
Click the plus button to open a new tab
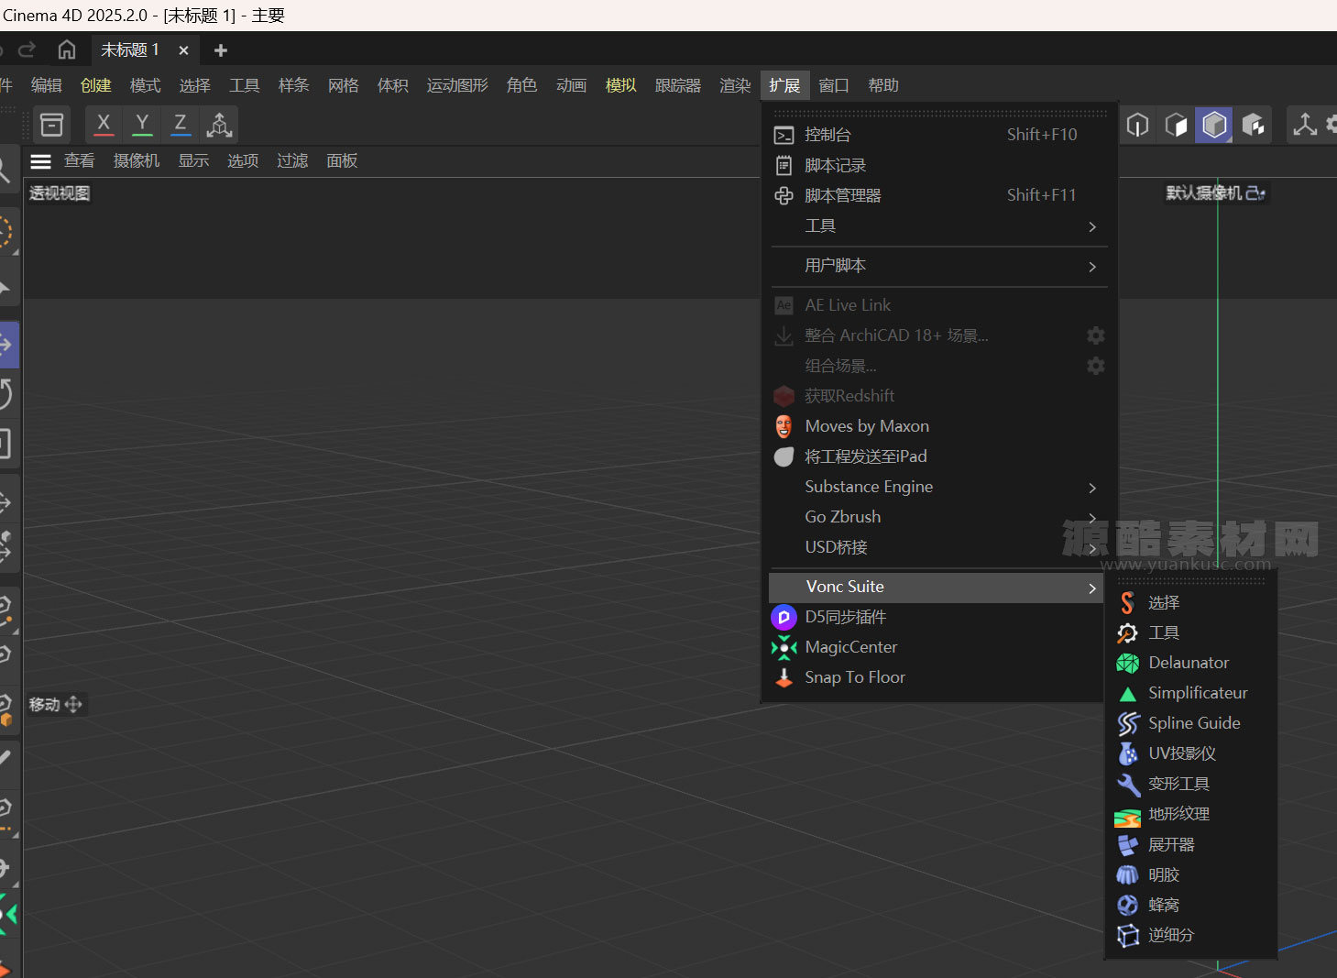(219, 49)
